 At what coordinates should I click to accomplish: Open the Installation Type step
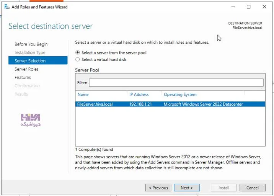tap(30, 52)
